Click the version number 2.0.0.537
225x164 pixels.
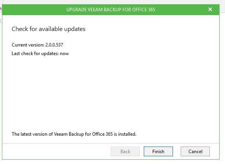[x=54, y=45]
